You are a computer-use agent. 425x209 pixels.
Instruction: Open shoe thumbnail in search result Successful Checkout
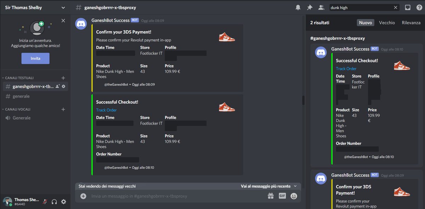[x=402, y=65]
